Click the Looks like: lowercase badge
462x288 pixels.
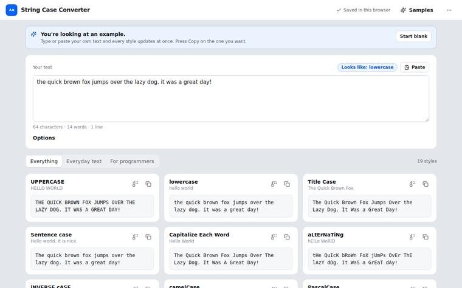367,67
